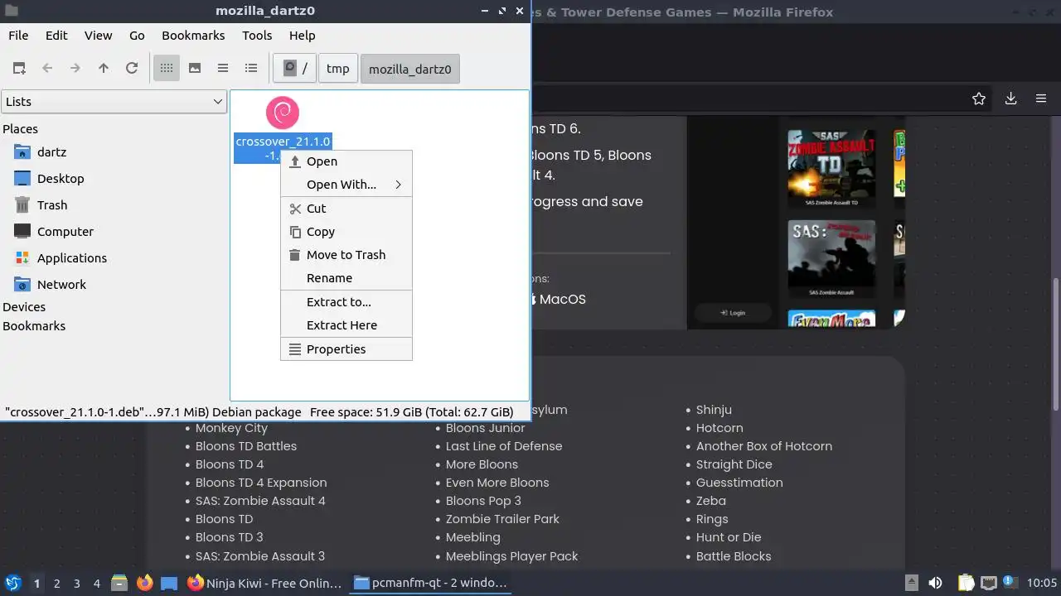Image resolution: width=1061 pixels, height=596 pixels.
Task: Go back in file manager history
Action: 47,69
